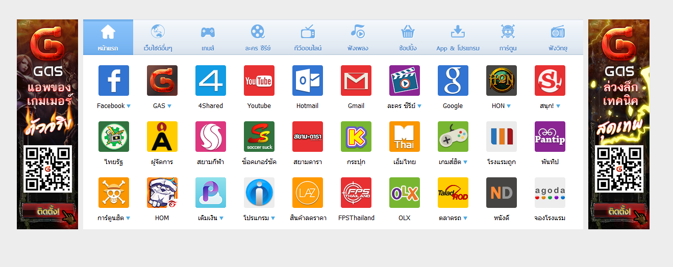Image resolution: width=673 pixels, height=267 pixels.
Task: Switch to App & โปรแกรม tab
Action: pyautogui.click(x=458, y=38)
